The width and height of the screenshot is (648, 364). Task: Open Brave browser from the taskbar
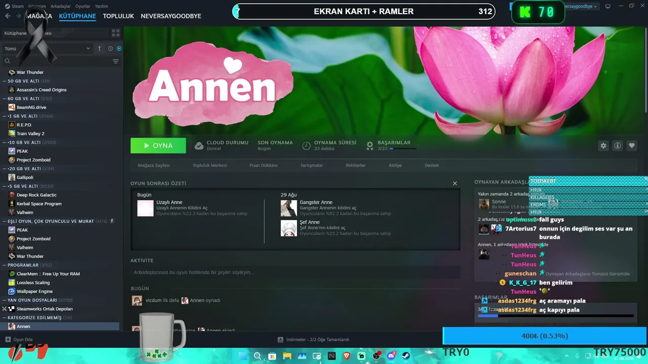[347, 356]
